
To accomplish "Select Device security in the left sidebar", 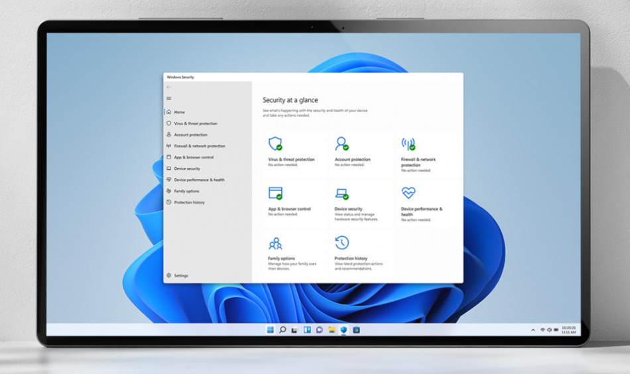I will [186, 168].
